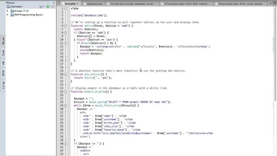The image size is (277, 156).
Task: Open the tab list button at far right
Action: coord(275,4)
